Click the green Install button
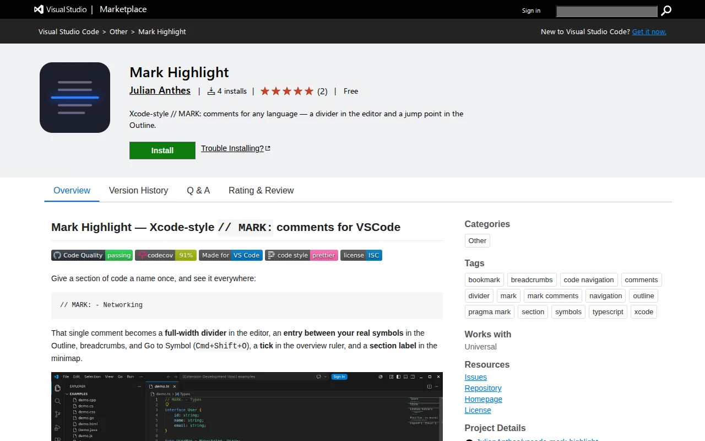This screenshot has height=441, width=705. (162, 150)
